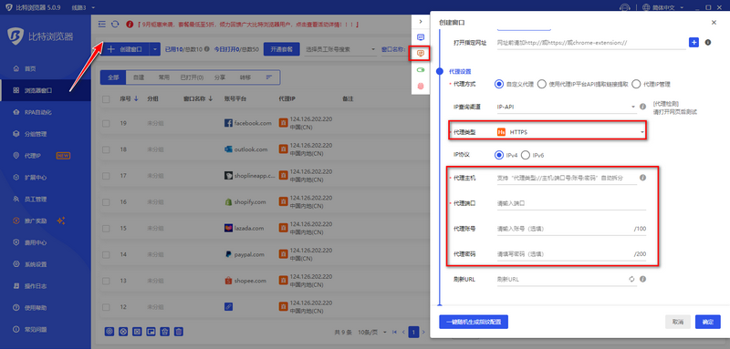Click into 代理端口 input field
730x349 pixels.
[571, 203]
